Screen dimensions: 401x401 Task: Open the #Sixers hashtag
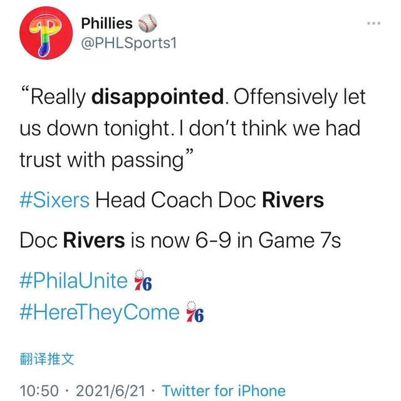[56, 200]
